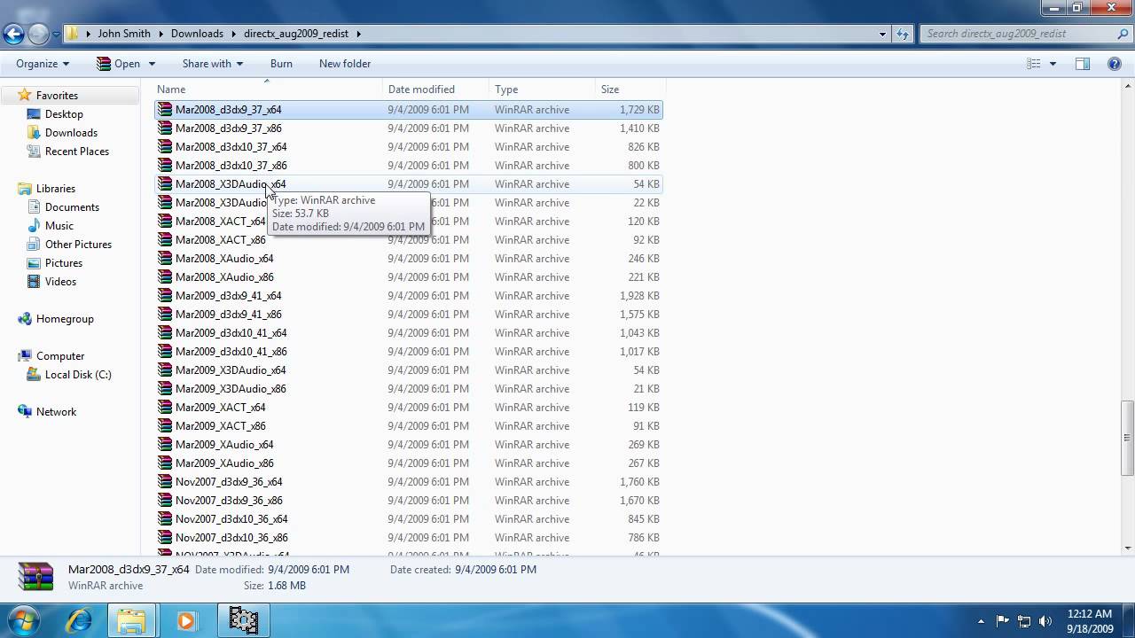Open the recent pages dropdown arrow
The image size is (1135, 638).
(56, 35)
